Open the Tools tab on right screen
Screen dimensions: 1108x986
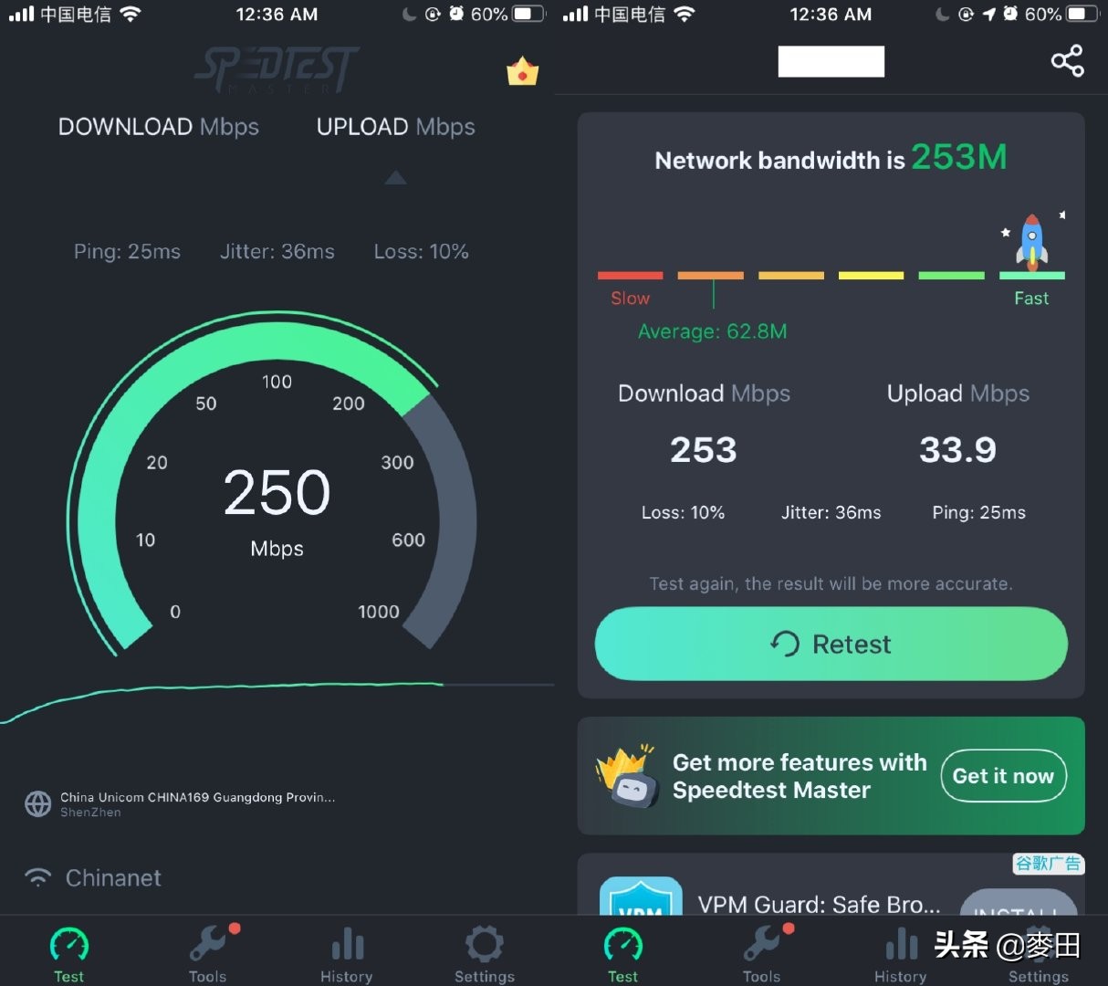pos(762,953)
